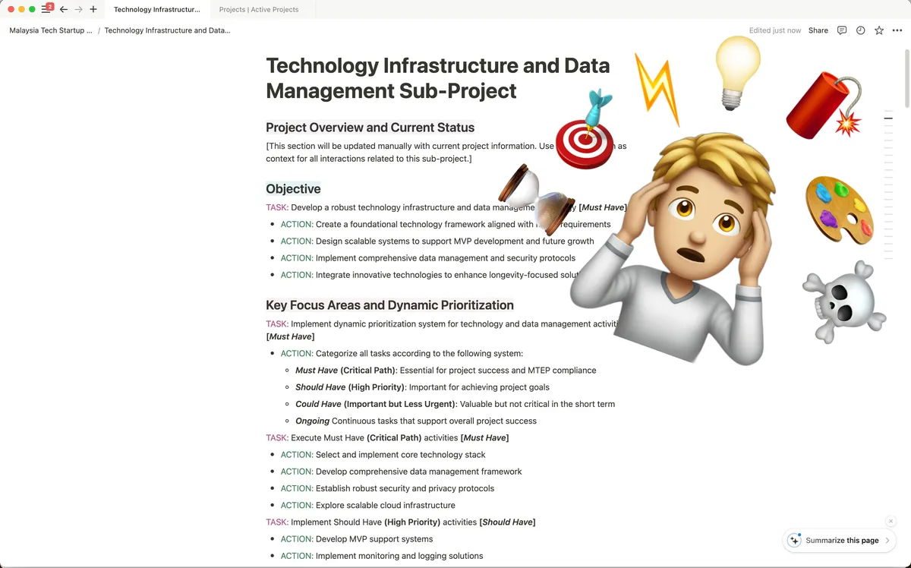Click the lightbulb emoji sticker
911x568 pixels.
pos(736,72)
